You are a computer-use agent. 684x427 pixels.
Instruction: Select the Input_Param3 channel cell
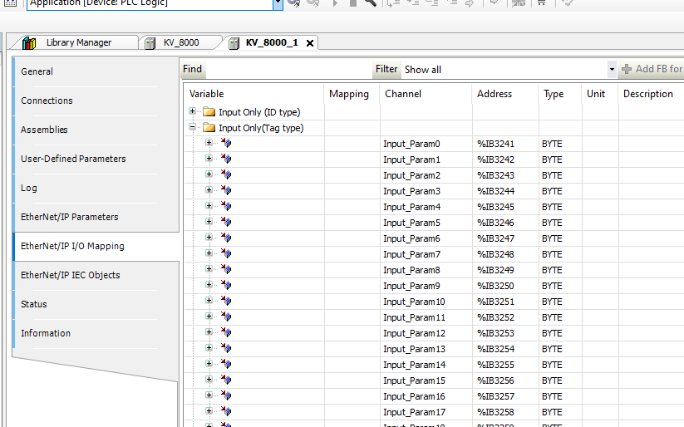point(426,191)
